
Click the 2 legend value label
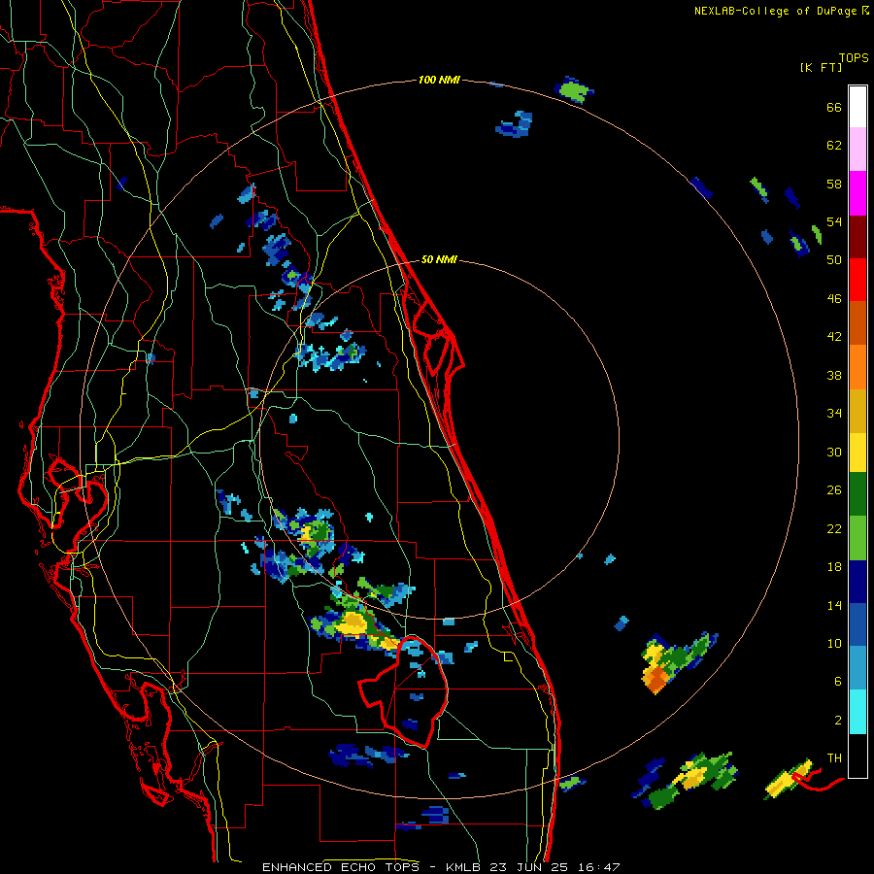(x=838, y=720)
